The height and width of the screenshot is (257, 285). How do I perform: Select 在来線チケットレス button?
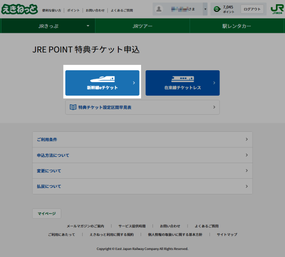182,83
